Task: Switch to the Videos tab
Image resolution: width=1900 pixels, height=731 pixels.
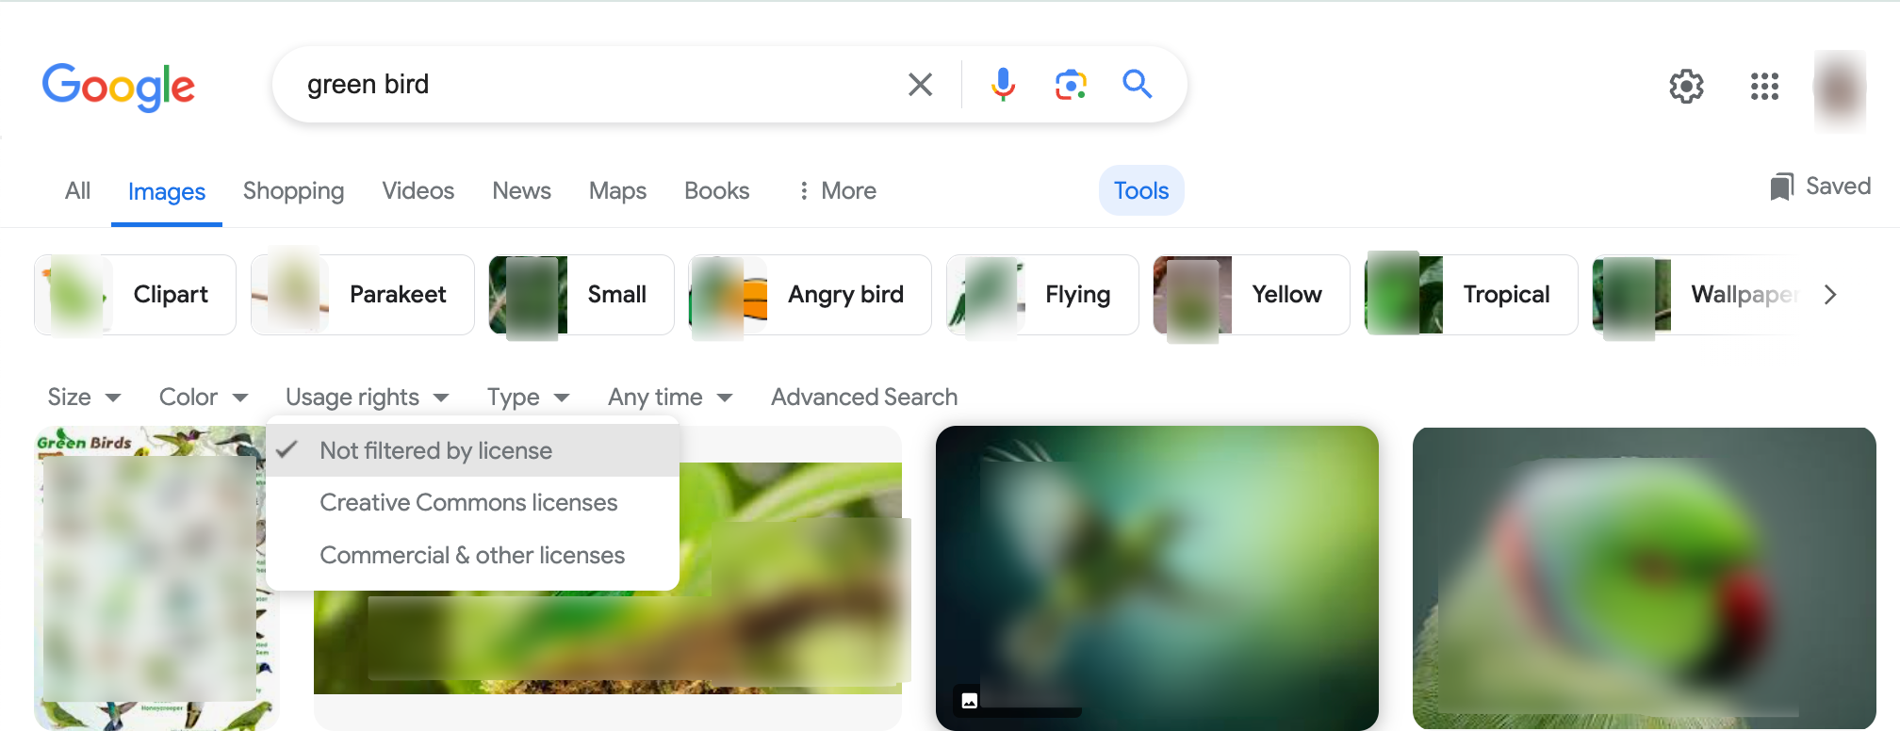Action: pyautogui.click(x=418, y=190)
